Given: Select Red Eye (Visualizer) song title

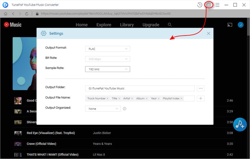Looking at the screenshot, I should tap(51, 133).
